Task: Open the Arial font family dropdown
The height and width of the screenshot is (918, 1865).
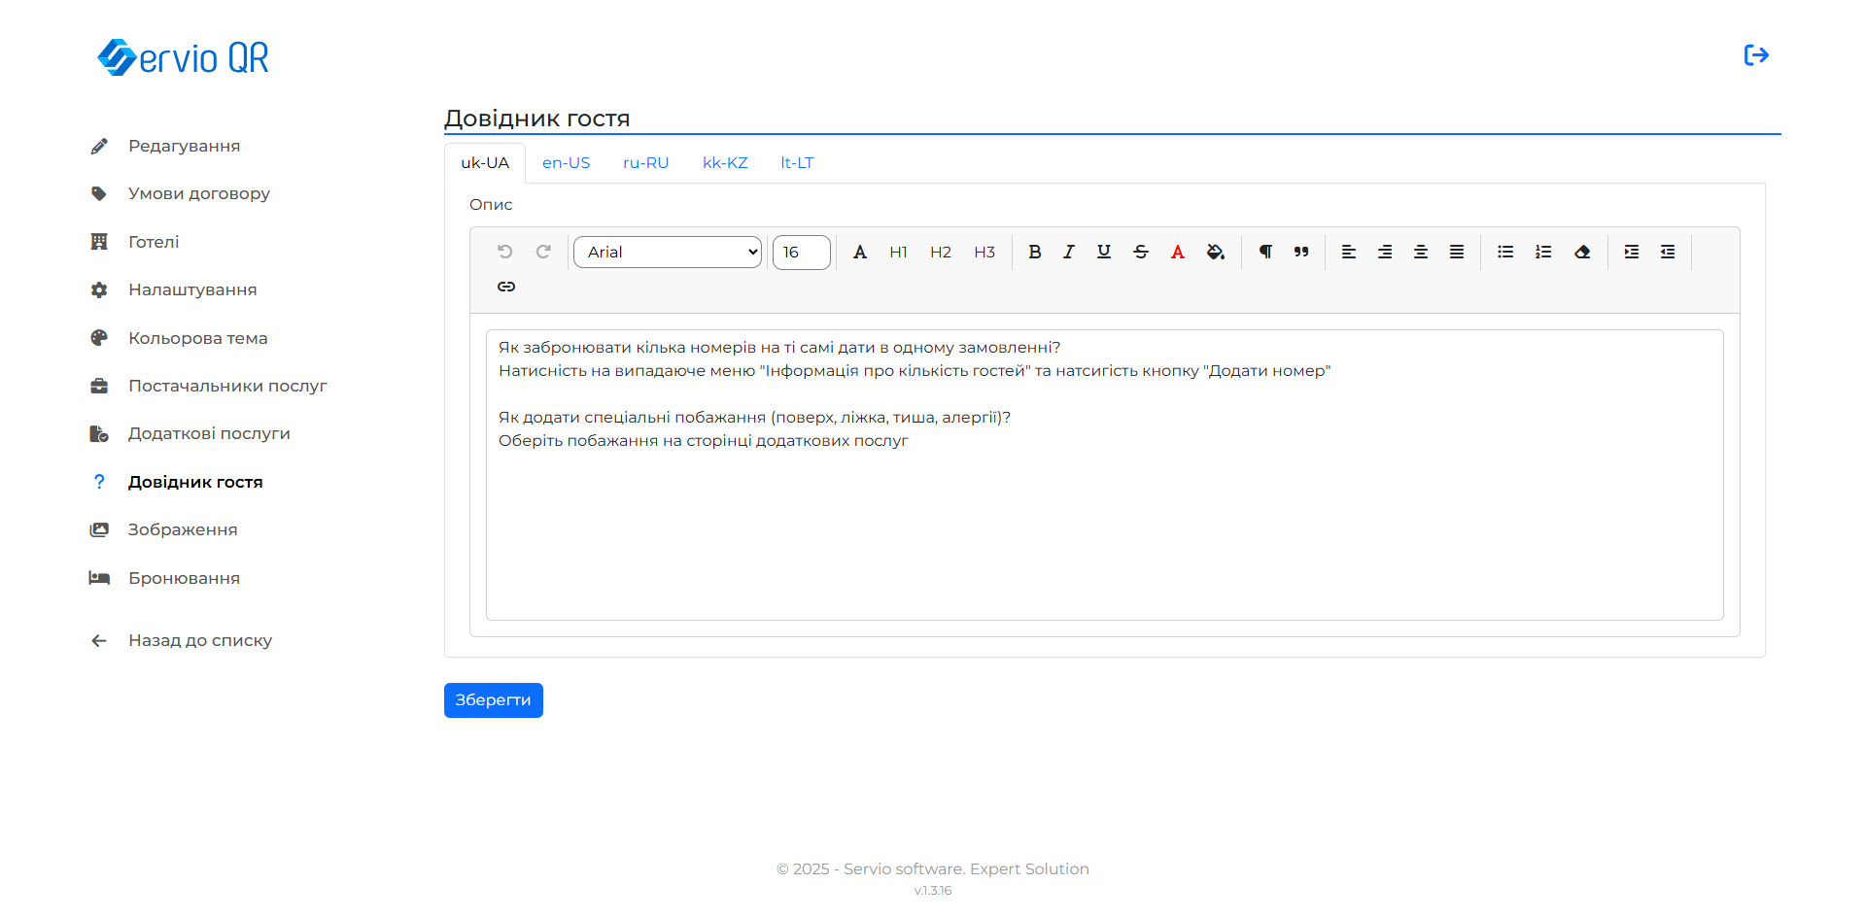Action: (668, 252)
